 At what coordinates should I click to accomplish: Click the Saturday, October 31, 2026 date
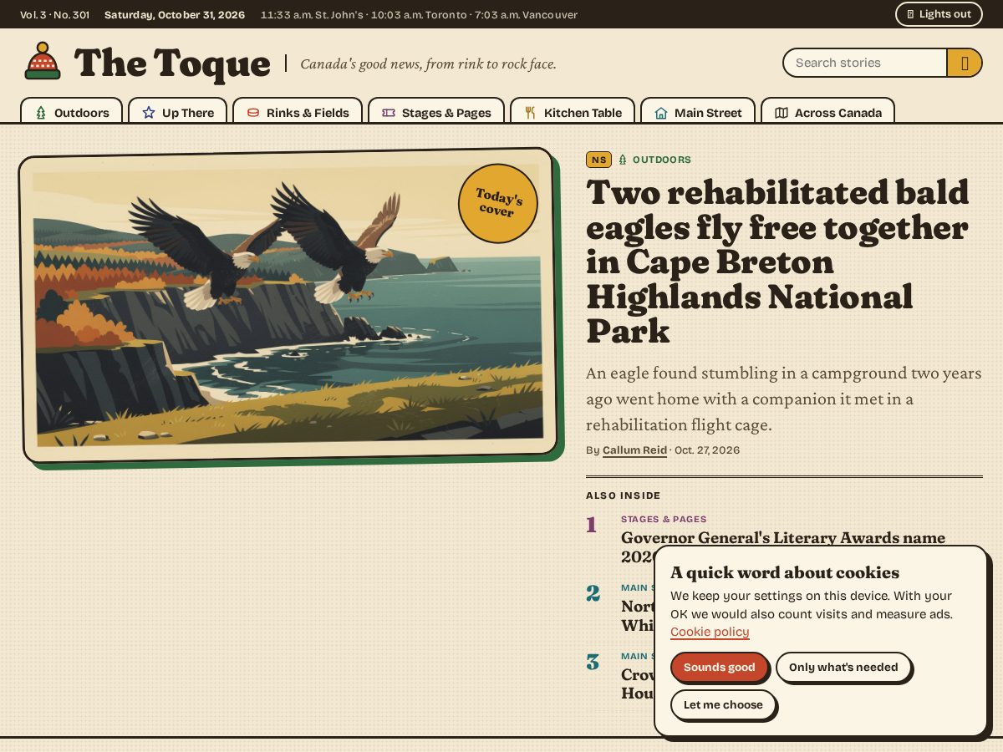(x=175, y=14)
